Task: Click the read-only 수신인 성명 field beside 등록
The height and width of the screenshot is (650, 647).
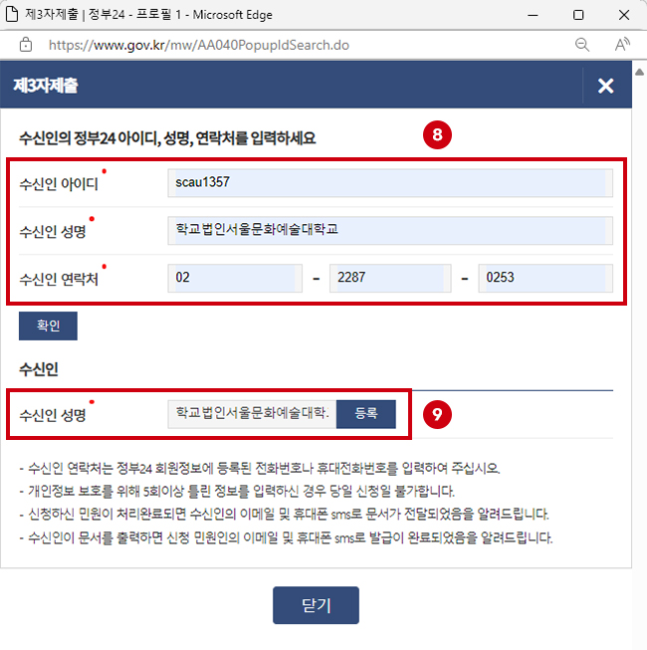Action: coord(252,414)
